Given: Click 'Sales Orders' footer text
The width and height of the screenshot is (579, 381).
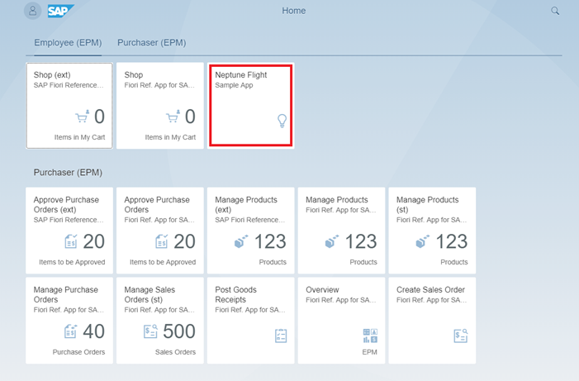Looking at the screenshot, I should (x=175, y=352).
